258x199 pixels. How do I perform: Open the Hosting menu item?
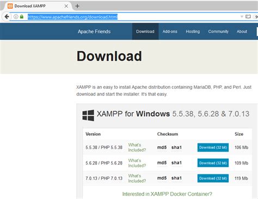193,32
